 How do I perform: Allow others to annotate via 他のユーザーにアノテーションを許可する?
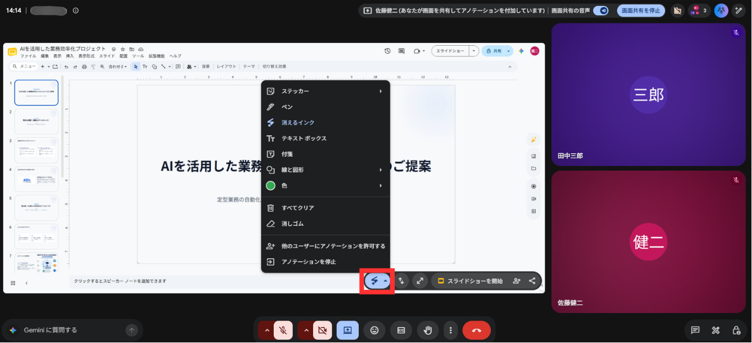[325, 246]
